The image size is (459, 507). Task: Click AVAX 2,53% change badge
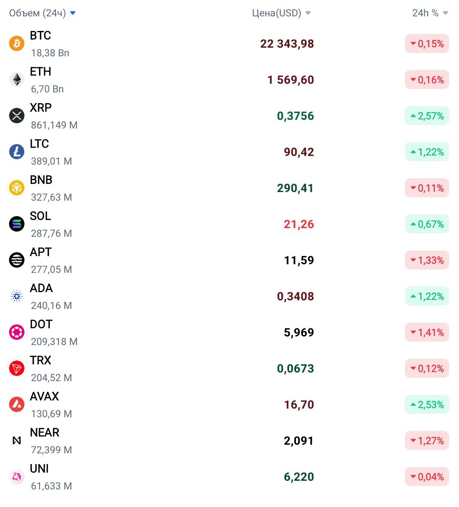pos(427,404)
